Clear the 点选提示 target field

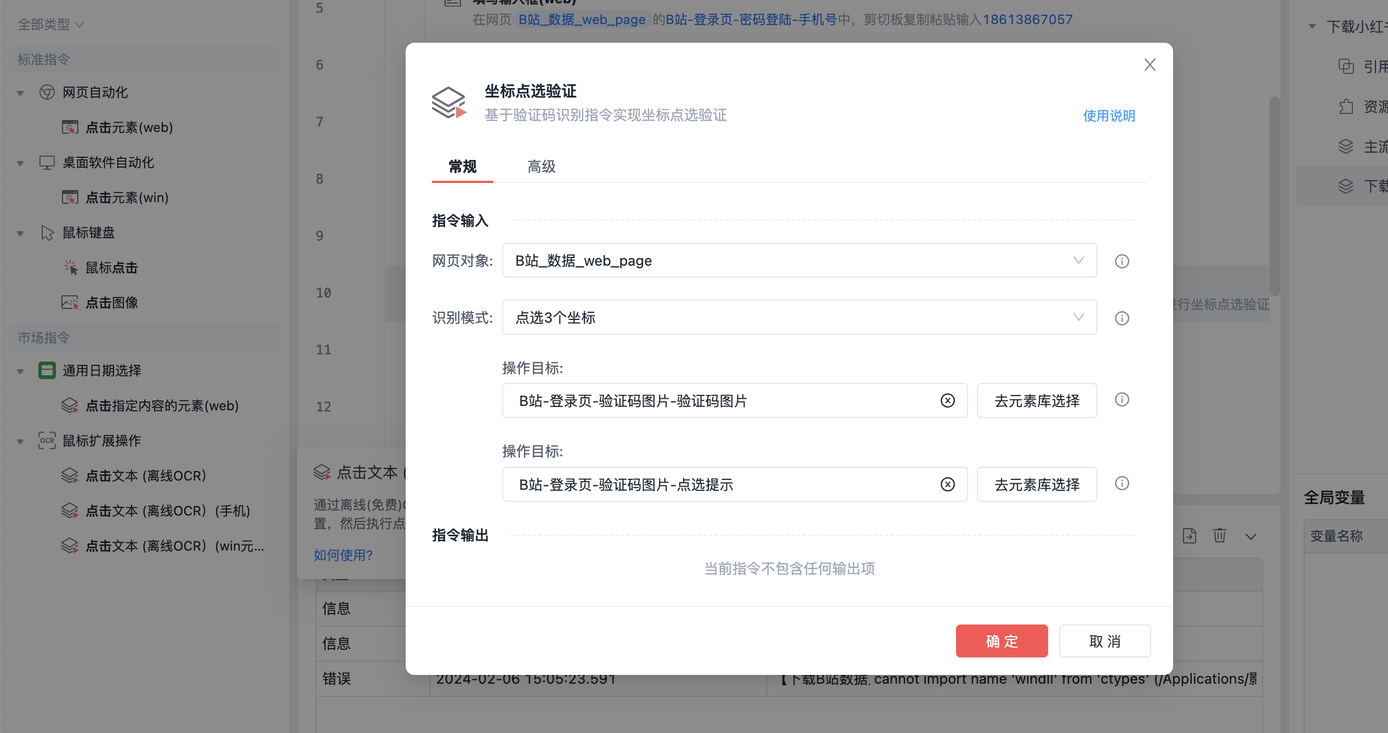pyautogui.click(x=947, y=485)
